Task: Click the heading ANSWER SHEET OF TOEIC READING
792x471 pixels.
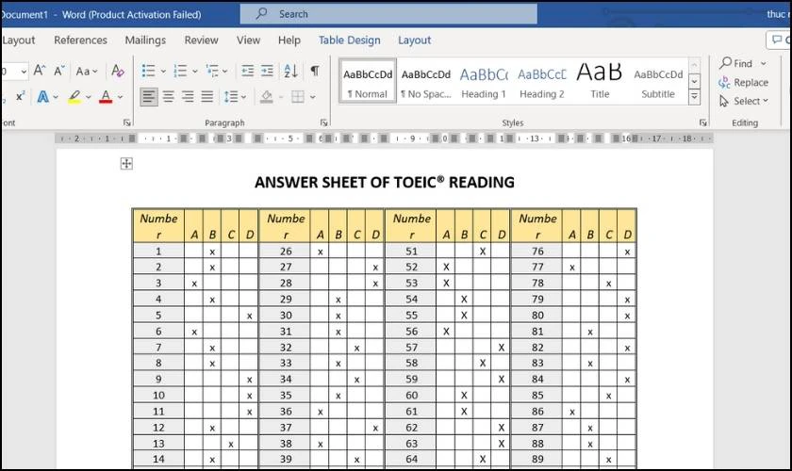Action: pos(385,182)
